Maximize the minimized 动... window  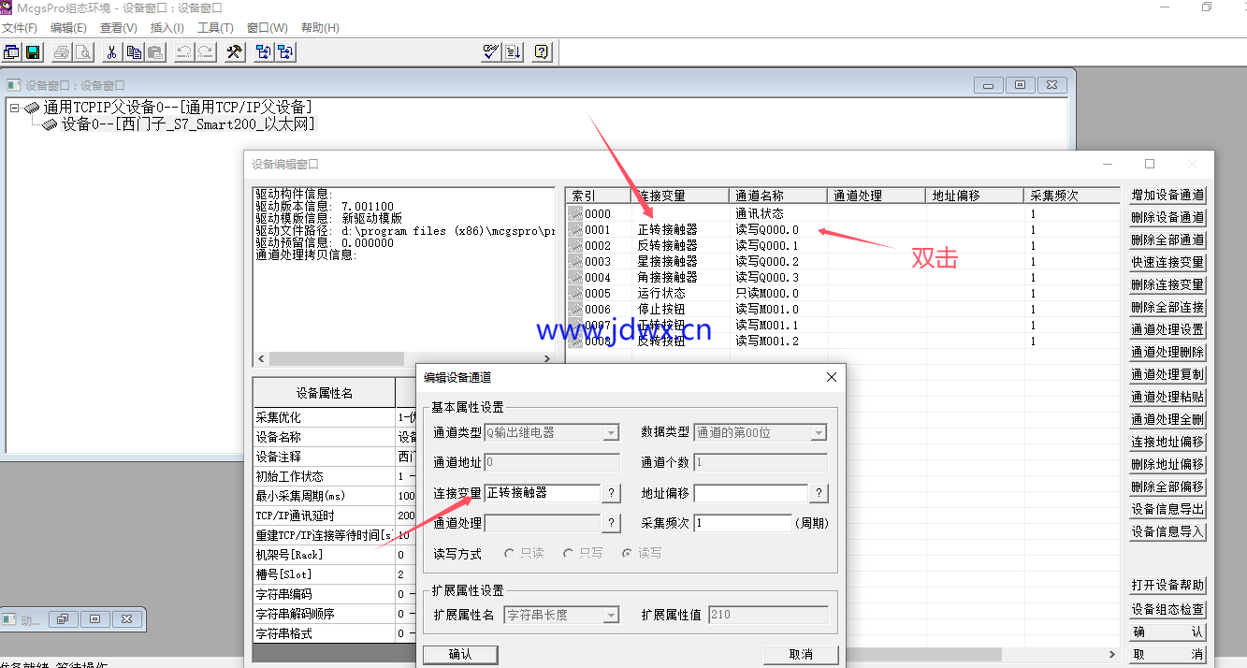pos(95,618)
